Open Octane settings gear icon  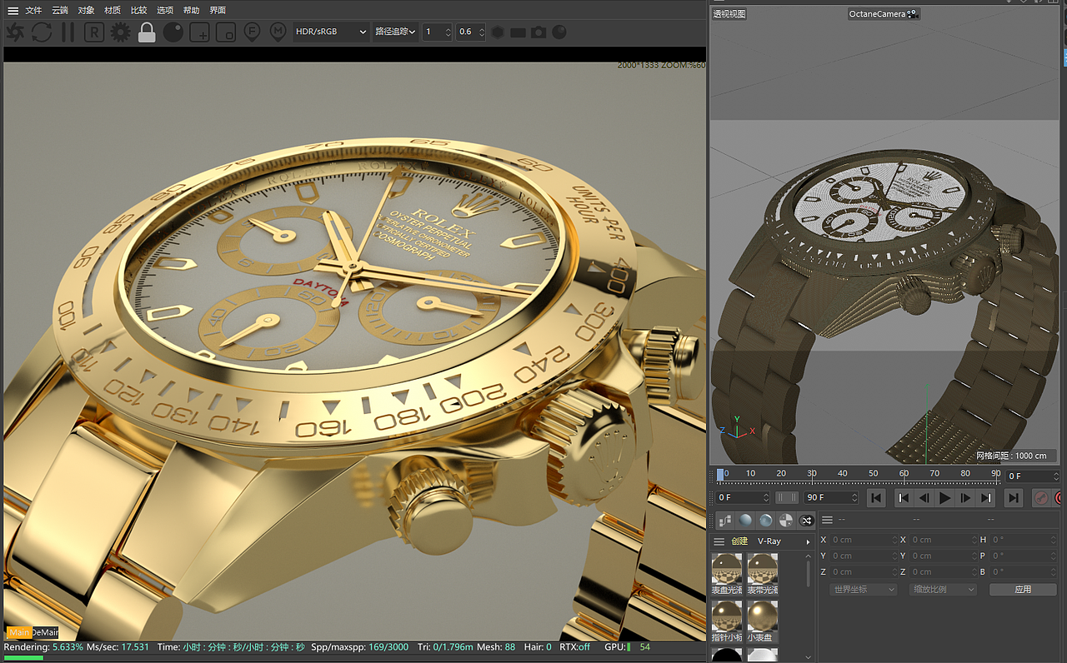121,32
